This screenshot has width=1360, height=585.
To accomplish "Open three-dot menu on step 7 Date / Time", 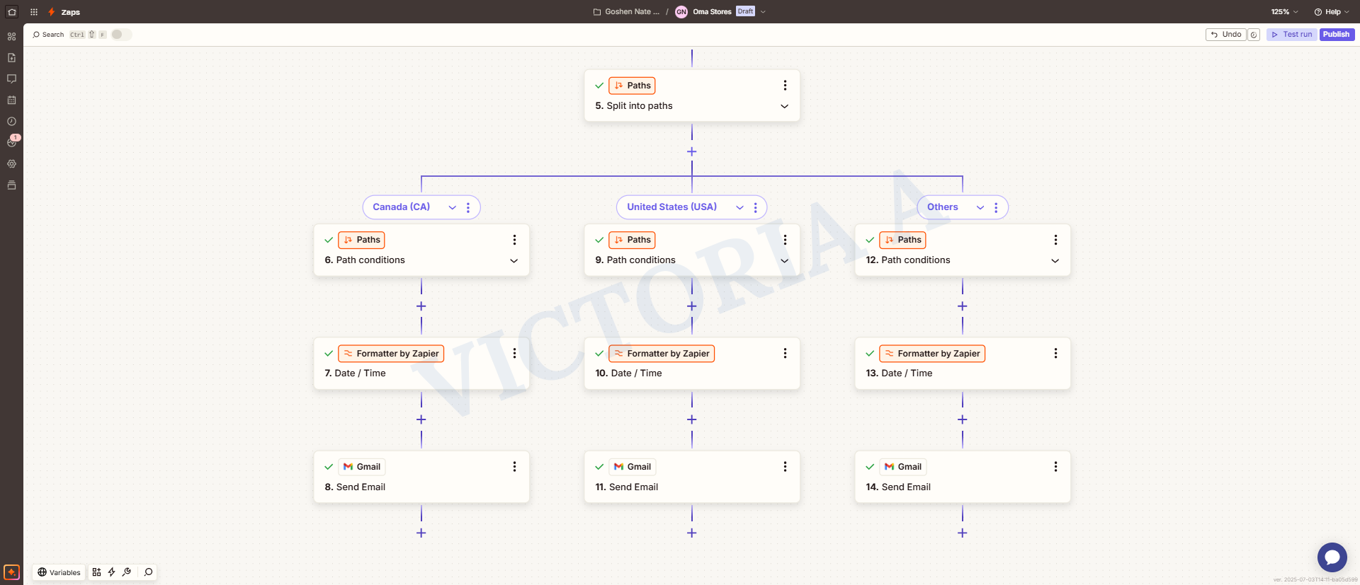I will [x=514, y=353].
